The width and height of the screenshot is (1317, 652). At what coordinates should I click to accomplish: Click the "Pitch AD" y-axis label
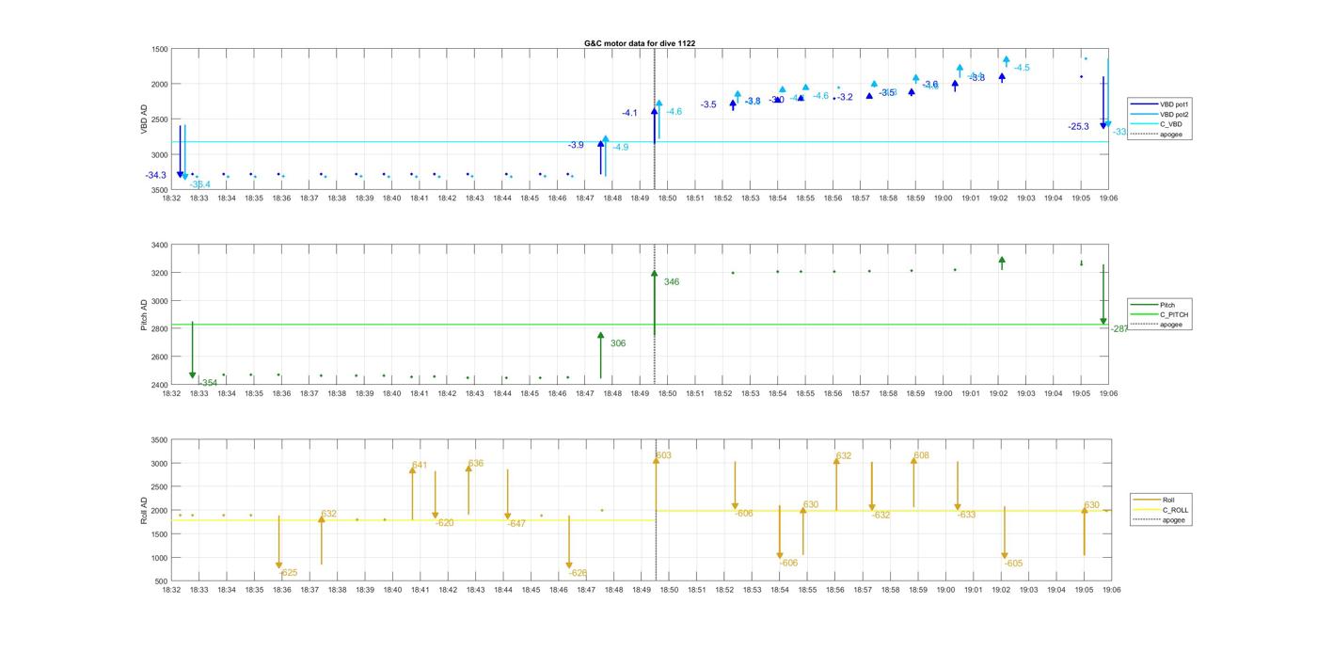click(144, 315)
